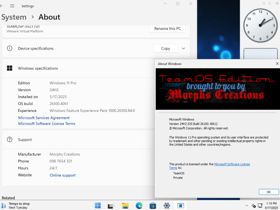Open the weather widget Temps to drop
The image size is (280, 210).
(x=16, y=206)
